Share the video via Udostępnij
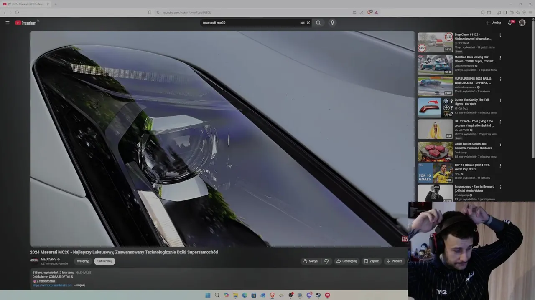This screenshot has width=535, height=300. click(x=346, y=261)
